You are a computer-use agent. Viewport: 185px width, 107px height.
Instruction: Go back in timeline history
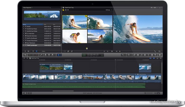(24, 58)
